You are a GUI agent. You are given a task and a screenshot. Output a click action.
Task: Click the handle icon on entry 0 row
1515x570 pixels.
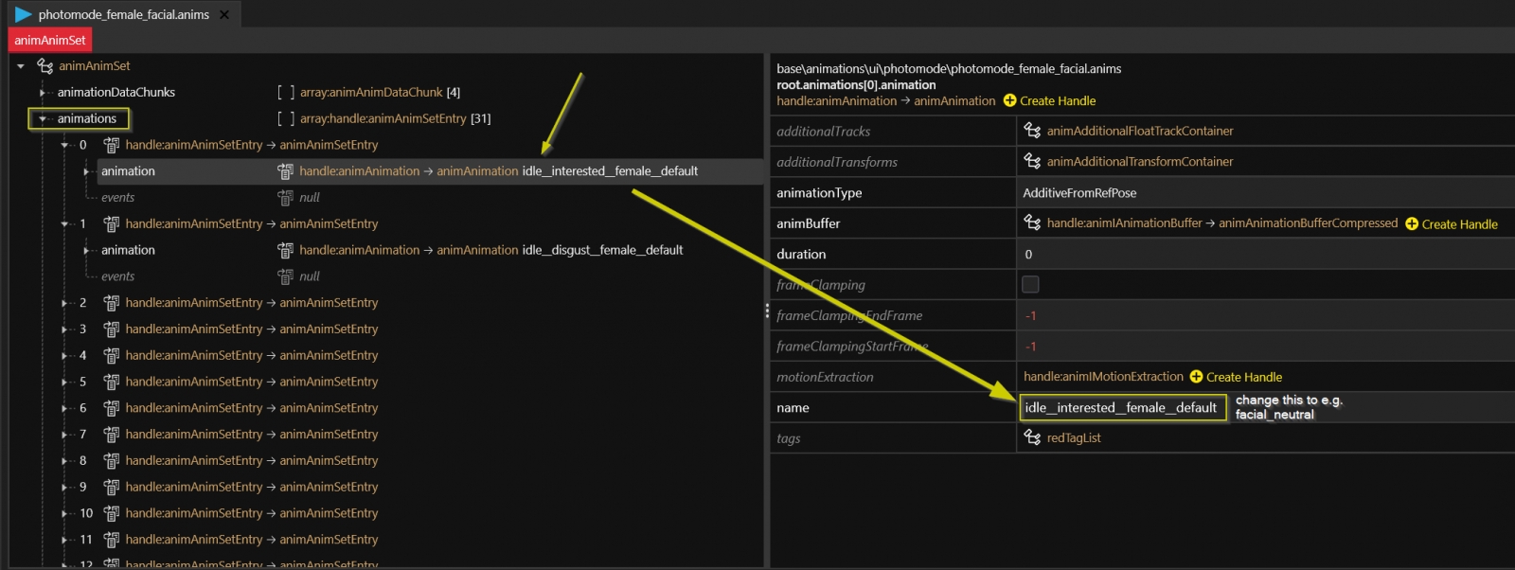[111, 145]
